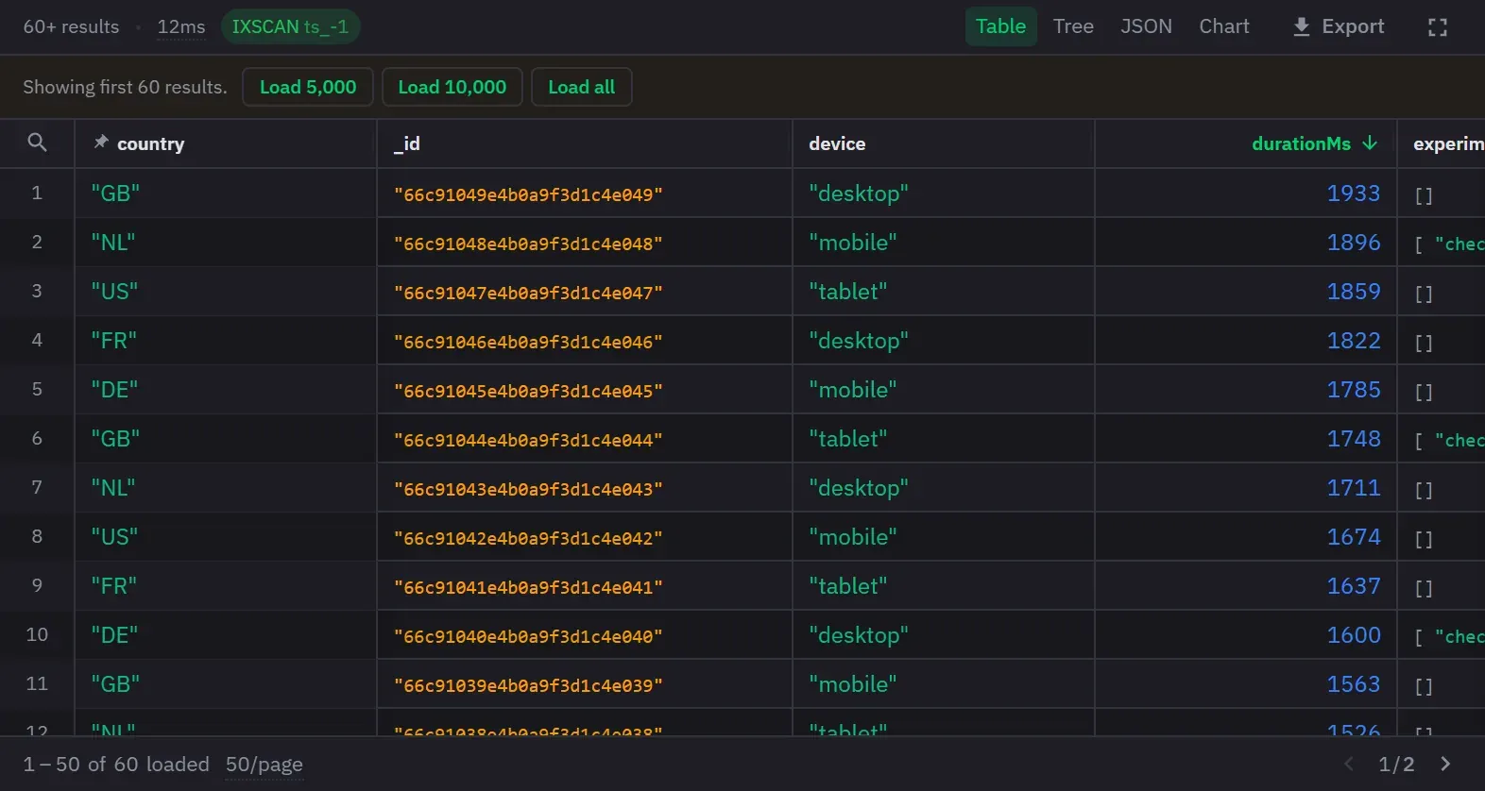Click the durationMs column header label
Viewport: 1485px width, 791px height.
[1301, 143]
